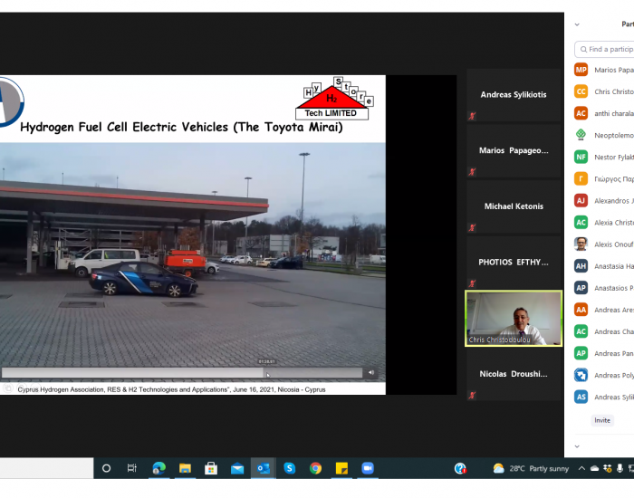Open Skype from the taskbar
The image size is (634, 498).
tap(290, 468)
